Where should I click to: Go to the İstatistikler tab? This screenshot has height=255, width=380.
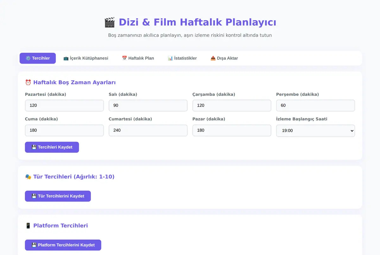(182, 58)
